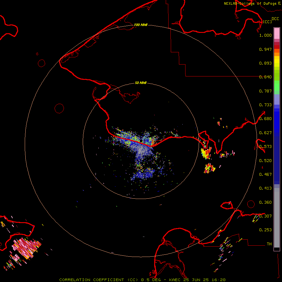282x282 pixels.
Task: Select the 0.893 scale value
Action: pos(265,63)
